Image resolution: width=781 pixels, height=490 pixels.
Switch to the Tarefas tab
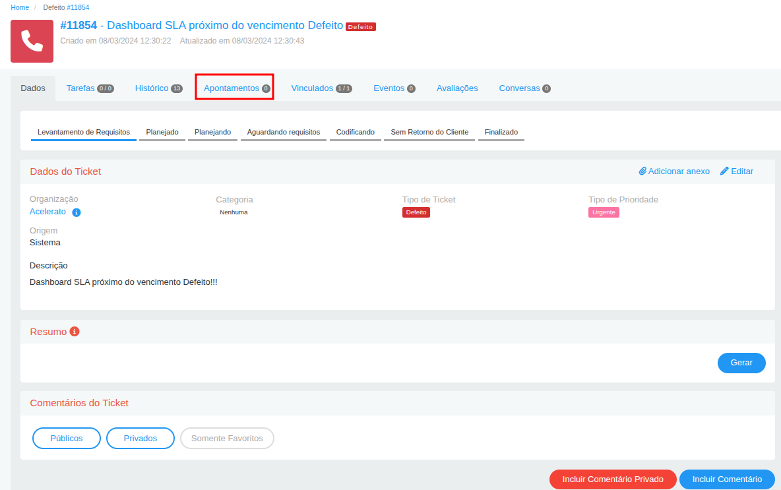(x=90, y=88)
